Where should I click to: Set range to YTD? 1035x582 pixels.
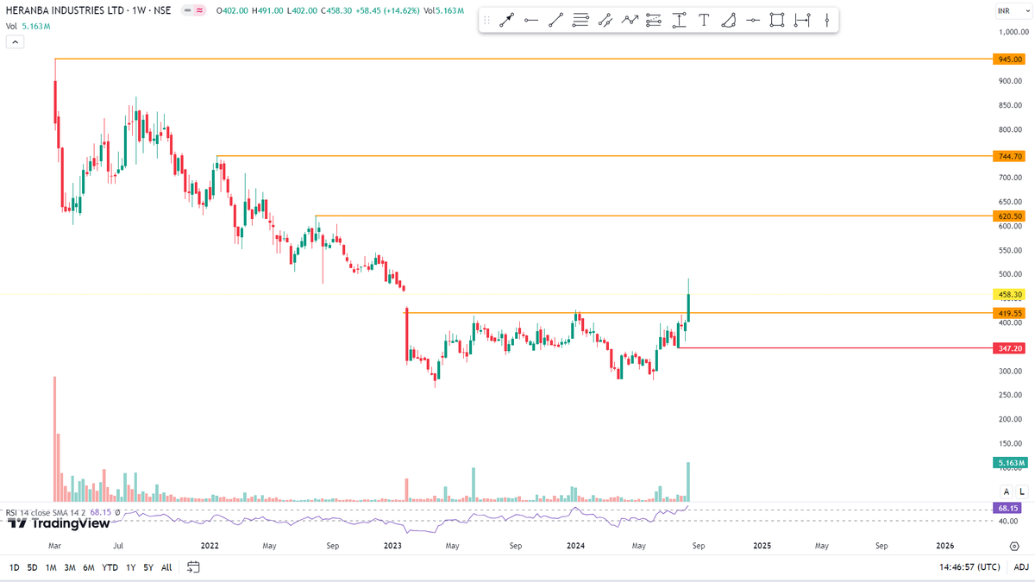pyautogui.click(x=110, y=567)
